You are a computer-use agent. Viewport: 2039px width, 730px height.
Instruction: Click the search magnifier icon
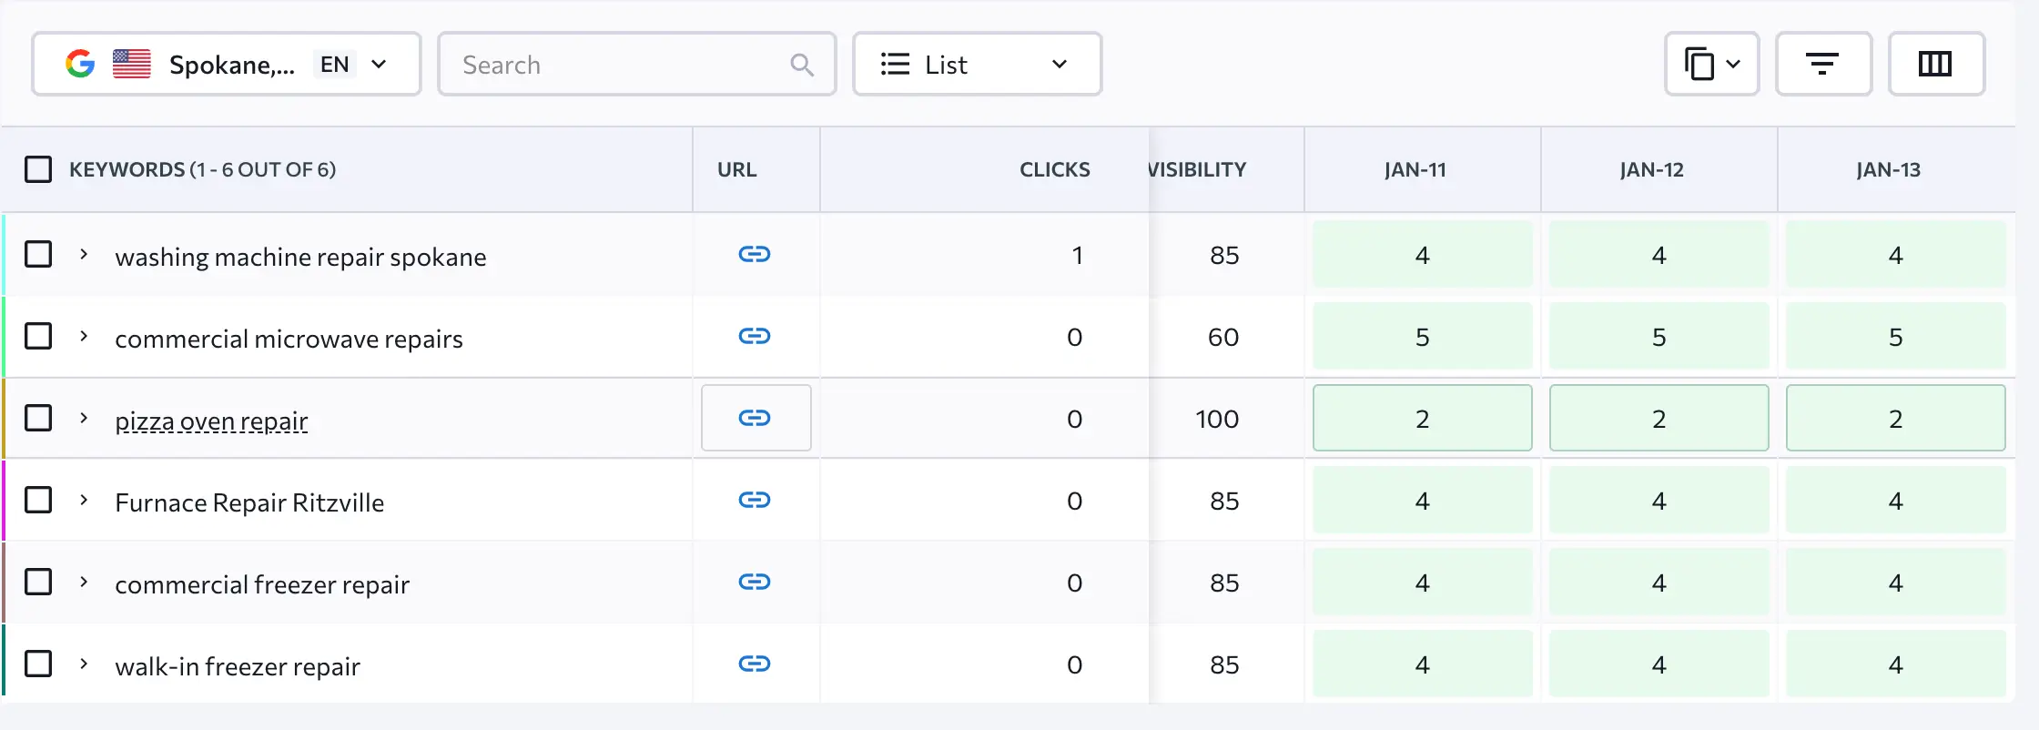click(801, 65)
